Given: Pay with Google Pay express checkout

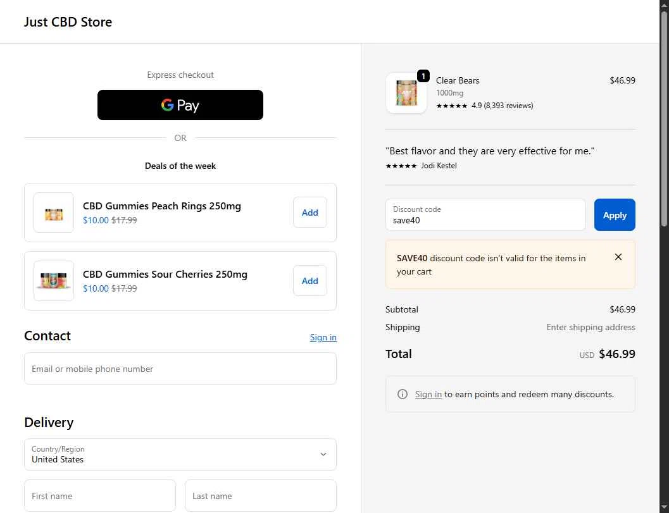Looking at the screenshot, I should 180,105.
